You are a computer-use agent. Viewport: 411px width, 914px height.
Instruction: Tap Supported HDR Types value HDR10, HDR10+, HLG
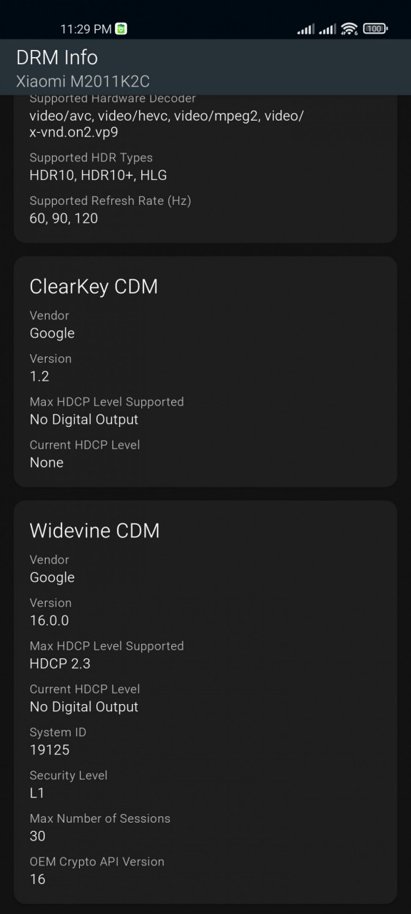pyautogui.click(x=98, y=175)
